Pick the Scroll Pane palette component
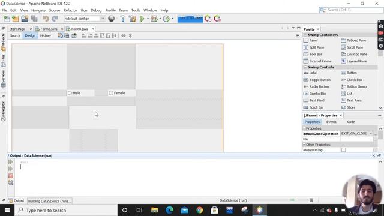 click(352, 47)
